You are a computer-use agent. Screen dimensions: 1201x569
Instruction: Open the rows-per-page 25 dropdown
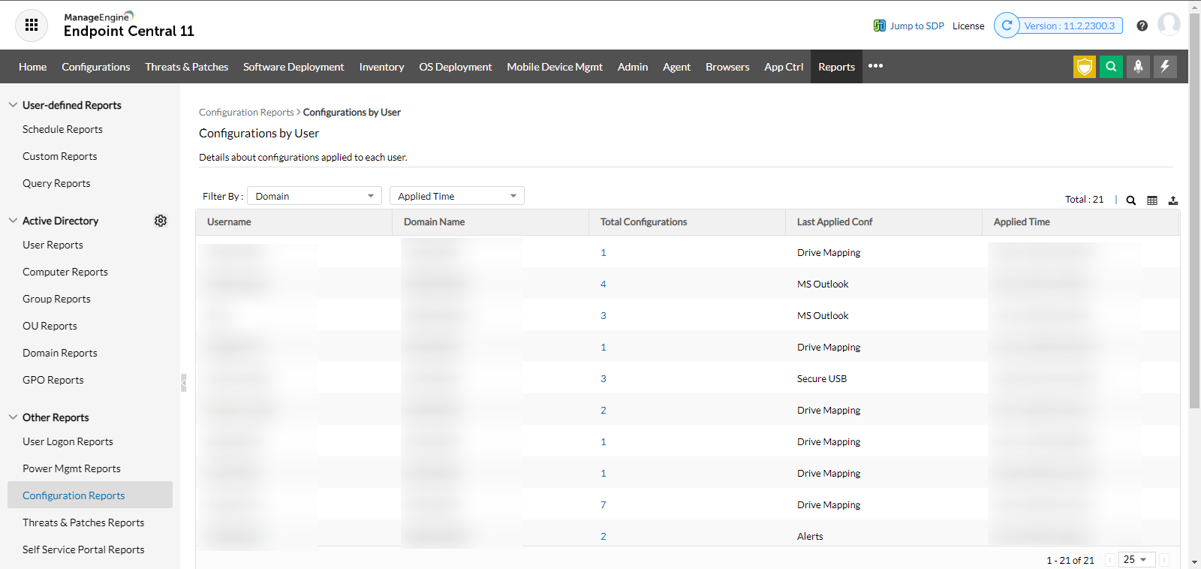(1135, 560)
